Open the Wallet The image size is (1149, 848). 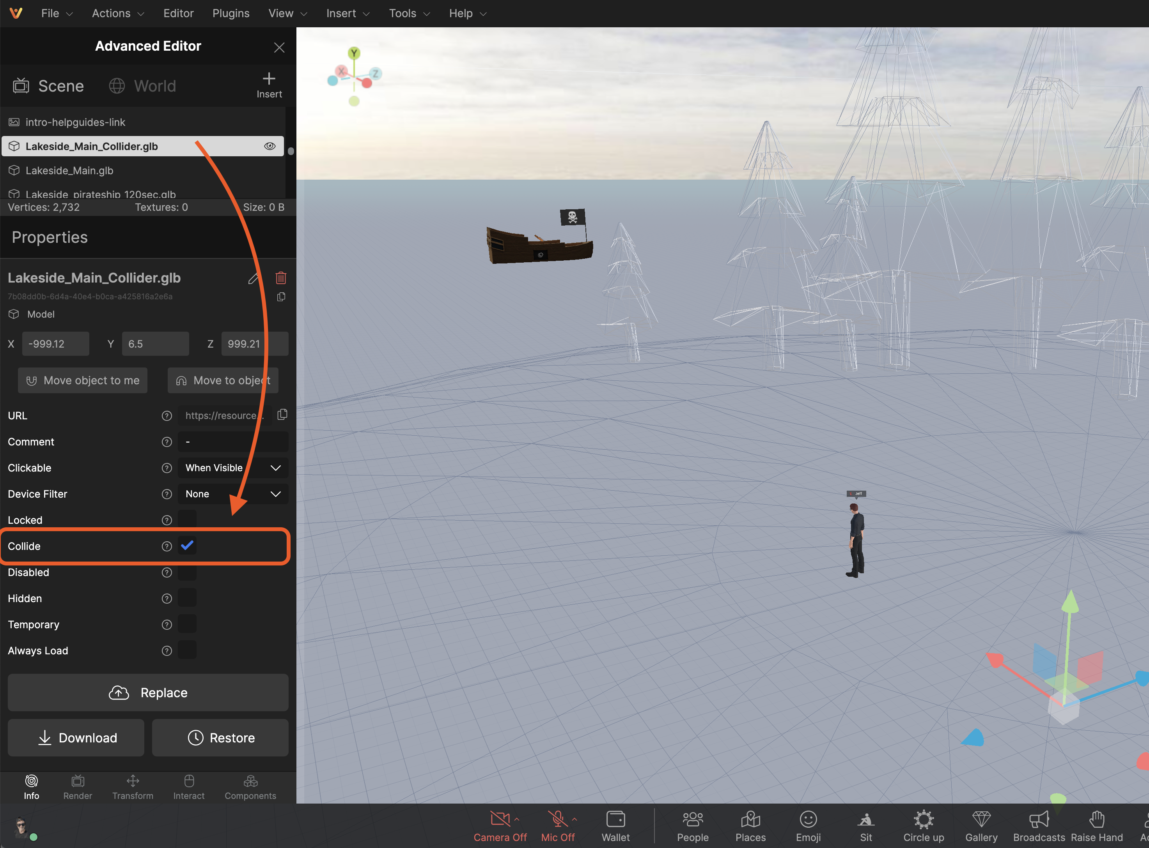tap(615, 826)
